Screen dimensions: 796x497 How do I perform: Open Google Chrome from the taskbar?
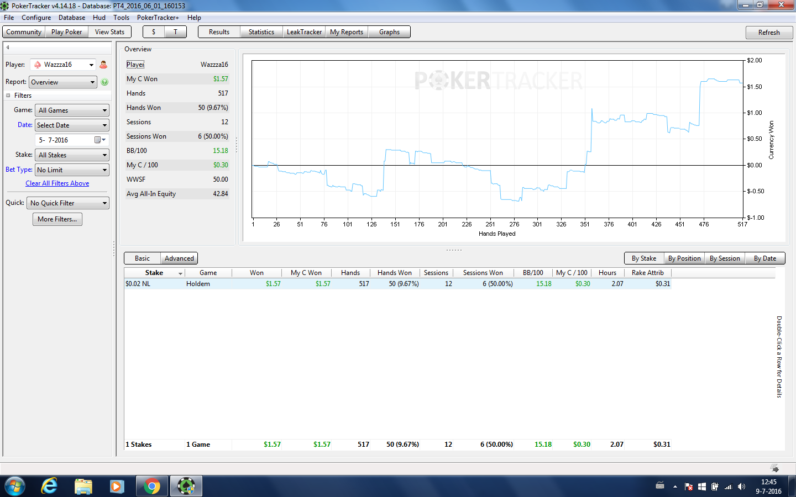click(x=151, y=486)
